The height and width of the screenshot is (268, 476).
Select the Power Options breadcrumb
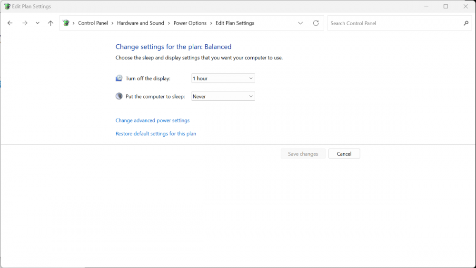(x=190, y=23)
